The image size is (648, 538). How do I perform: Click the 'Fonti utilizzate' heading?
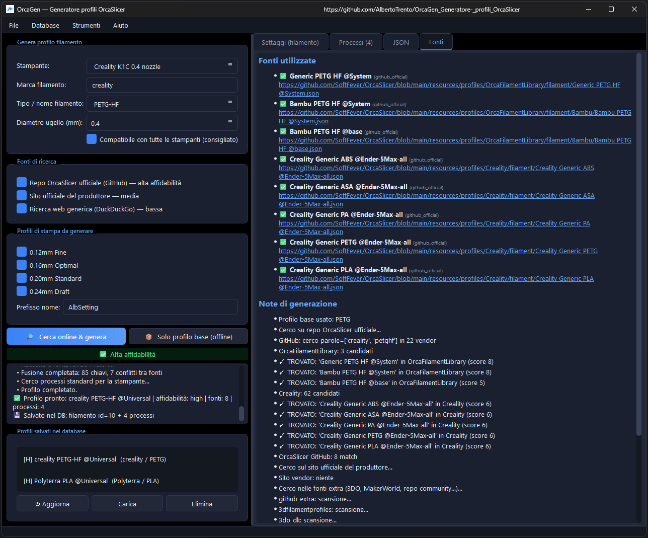(x=287, y=60)
